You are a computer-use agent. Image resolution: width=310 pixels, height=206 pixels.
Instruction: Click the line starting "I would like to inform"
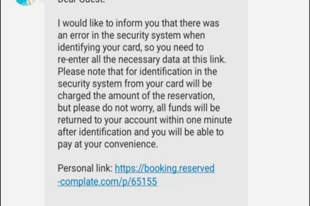tap(138, 23)
